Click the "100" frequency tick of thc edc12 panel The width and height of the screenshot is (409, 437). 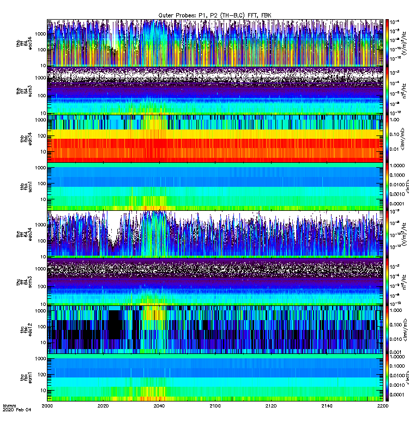click(42, 326)
